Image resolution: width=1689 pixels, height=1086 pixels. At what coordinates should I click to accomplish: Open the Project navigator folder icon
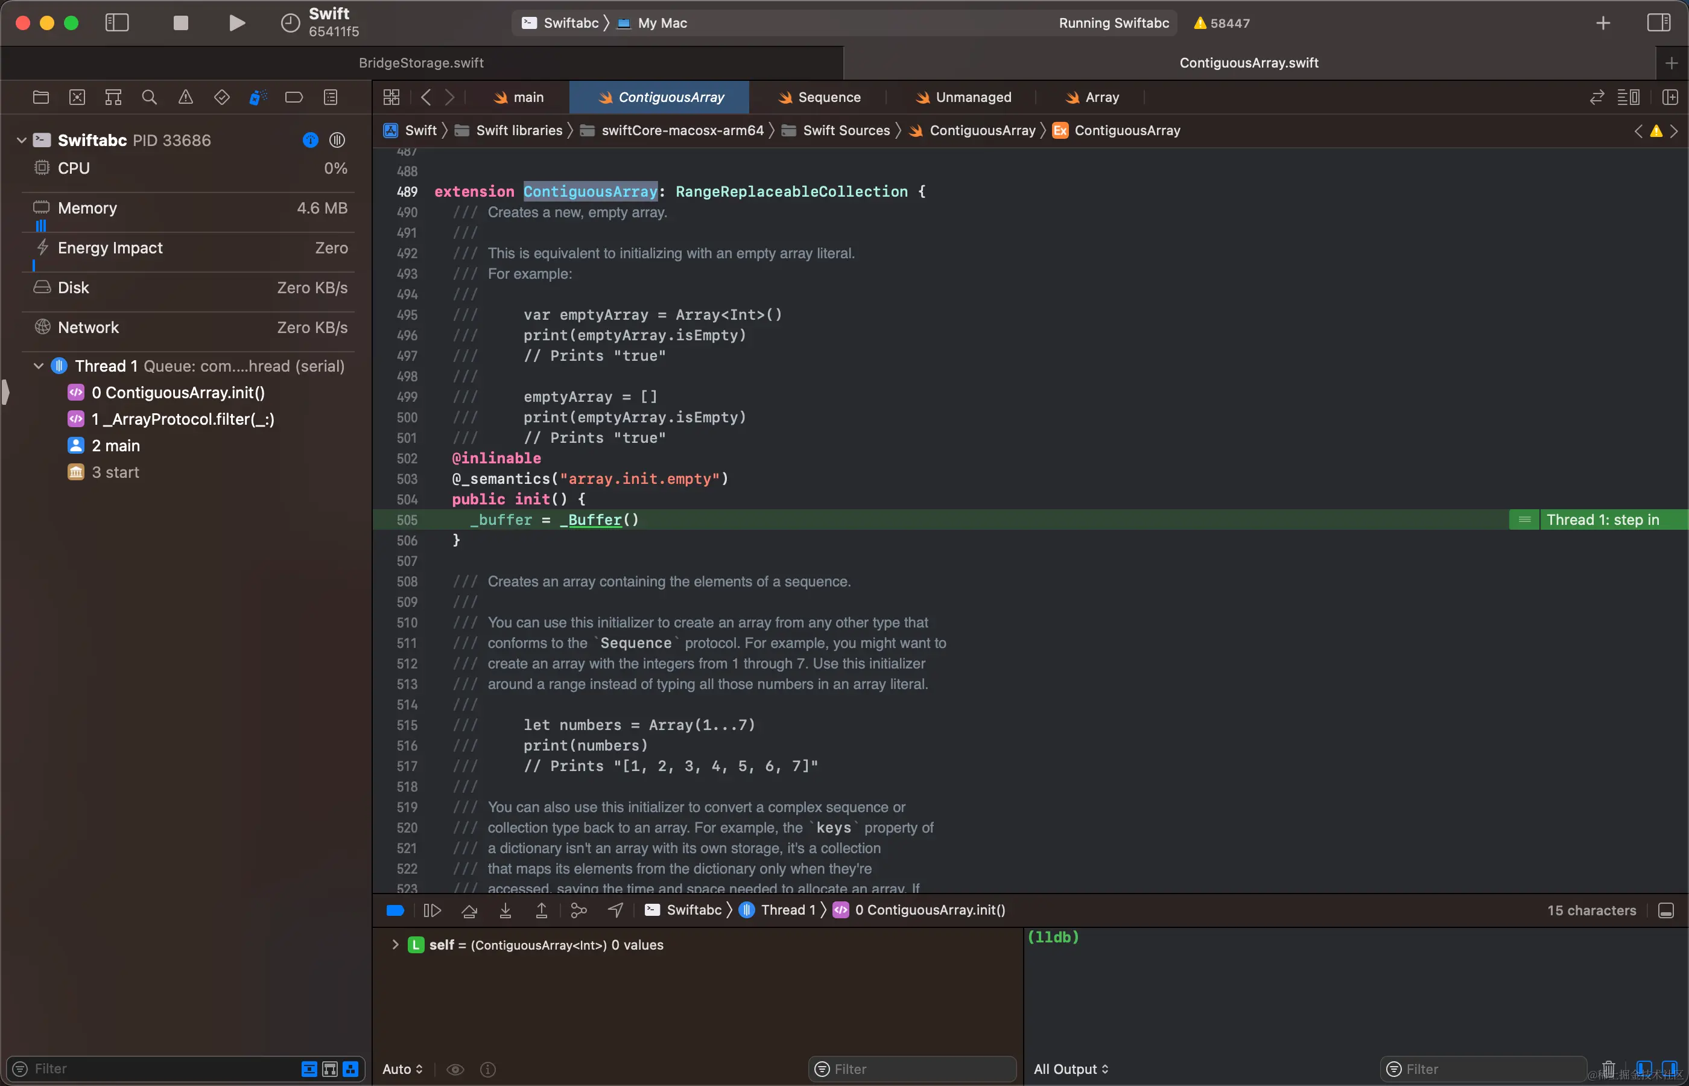pyautogui.click(x=41, y=97)
